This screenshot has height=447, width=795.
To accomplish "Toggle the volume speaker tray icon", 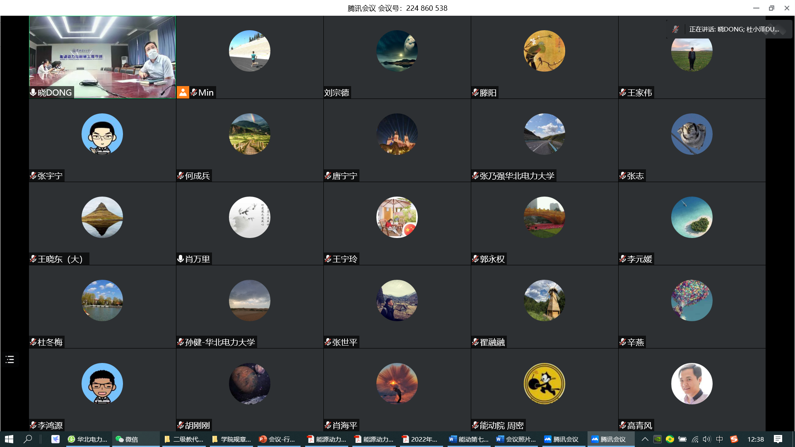I will click(707, 439).
